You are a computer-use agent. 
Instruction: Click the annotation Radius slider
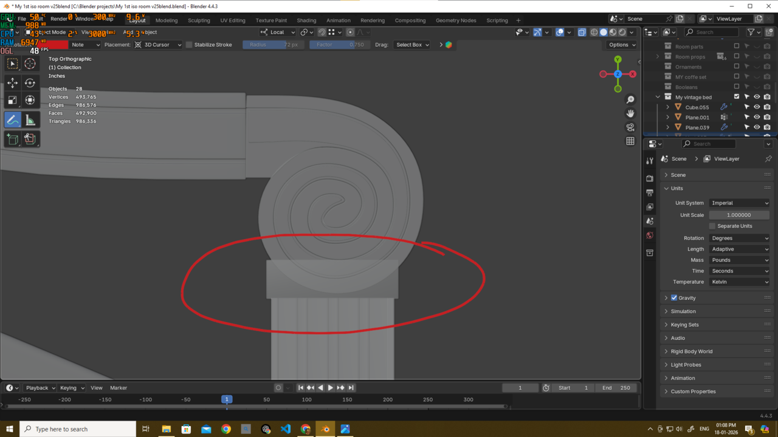273,45
